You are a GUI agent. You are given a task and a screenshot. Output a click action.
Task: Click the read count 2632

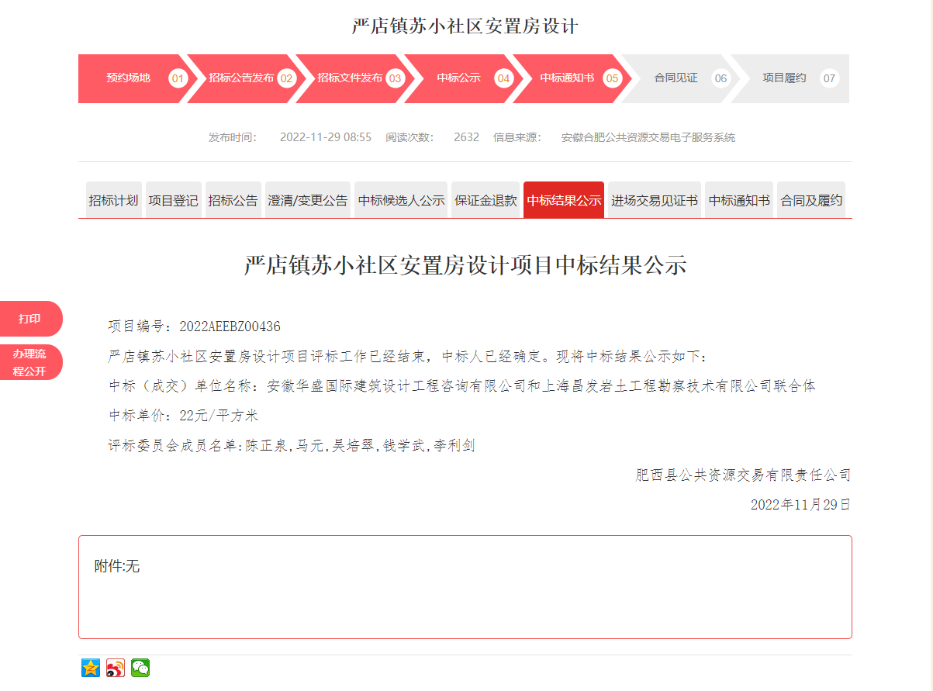tap(466, 137)
